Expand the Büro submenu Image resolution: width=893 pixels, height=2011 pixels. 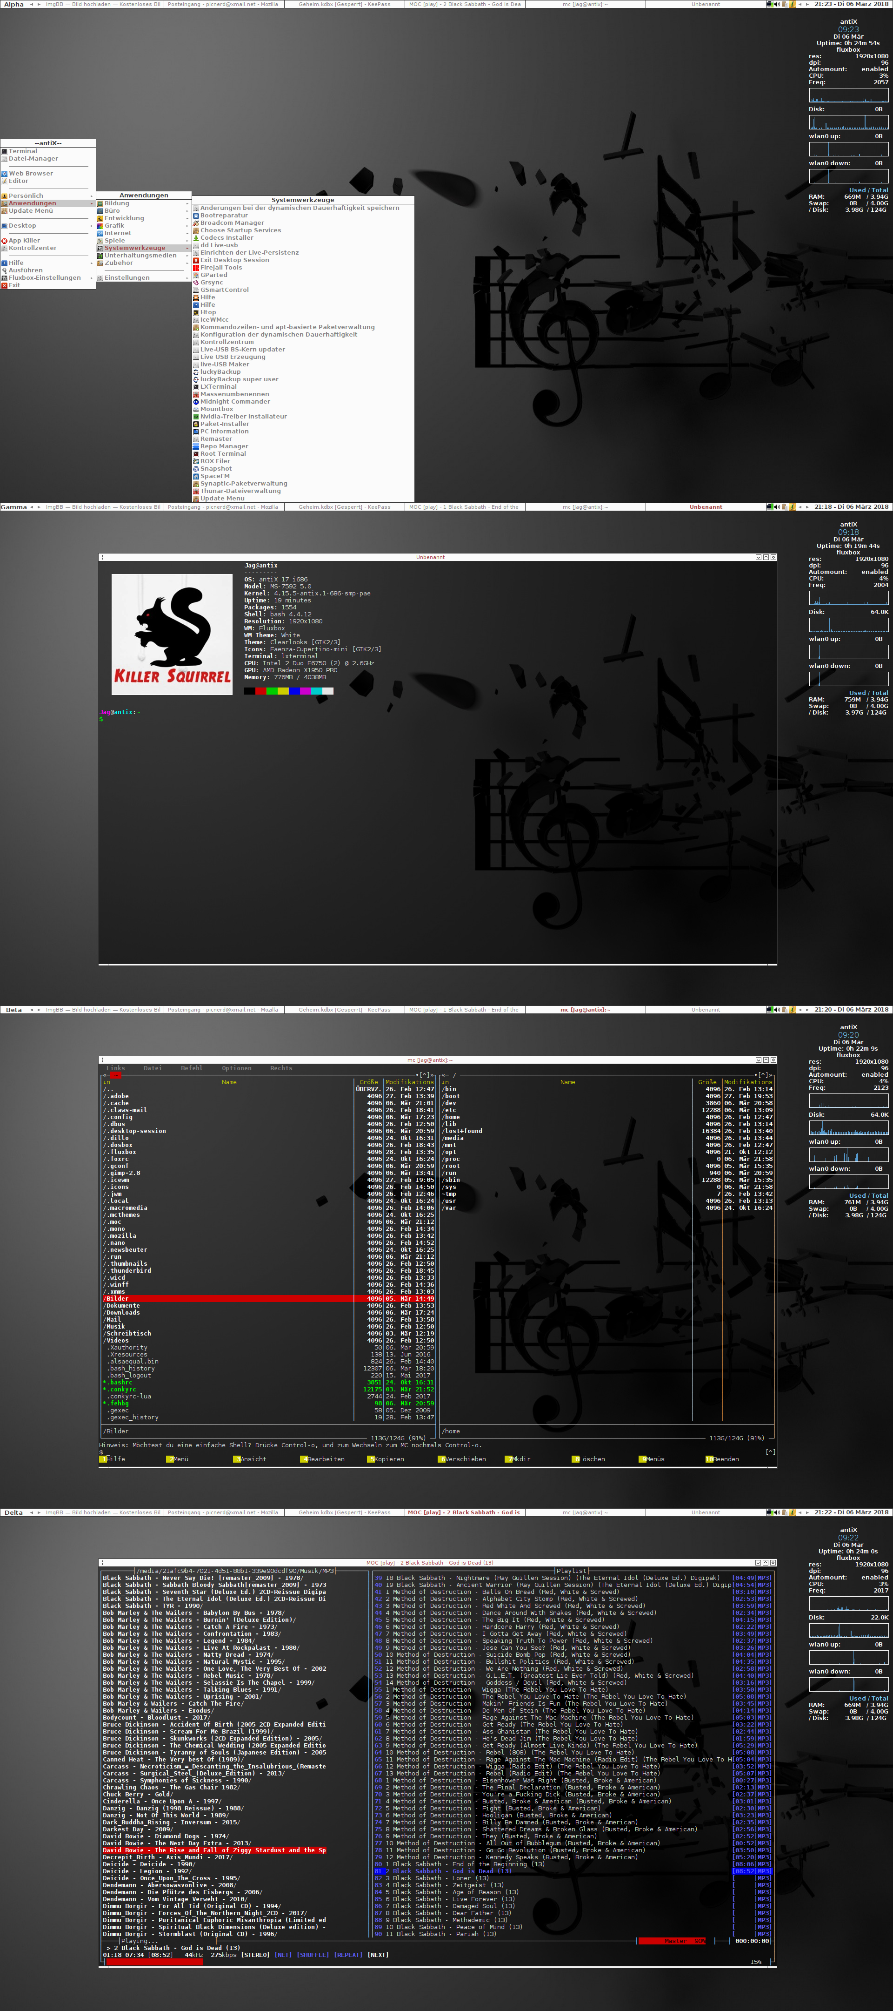click(144, 211)
